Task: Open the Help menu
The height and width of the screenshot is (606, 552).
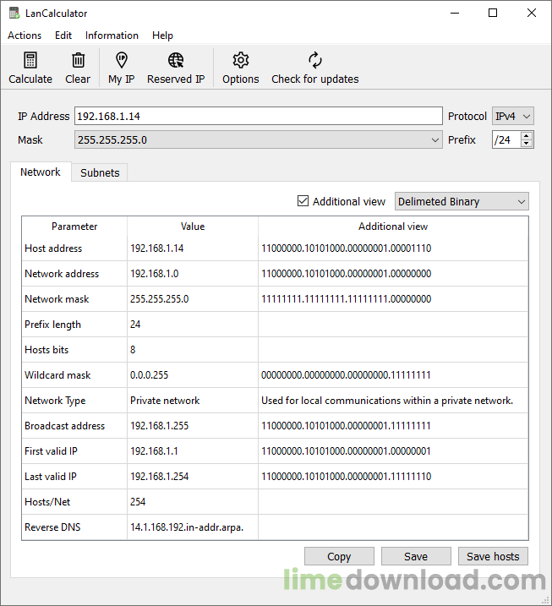Action: tap(162, 35)
